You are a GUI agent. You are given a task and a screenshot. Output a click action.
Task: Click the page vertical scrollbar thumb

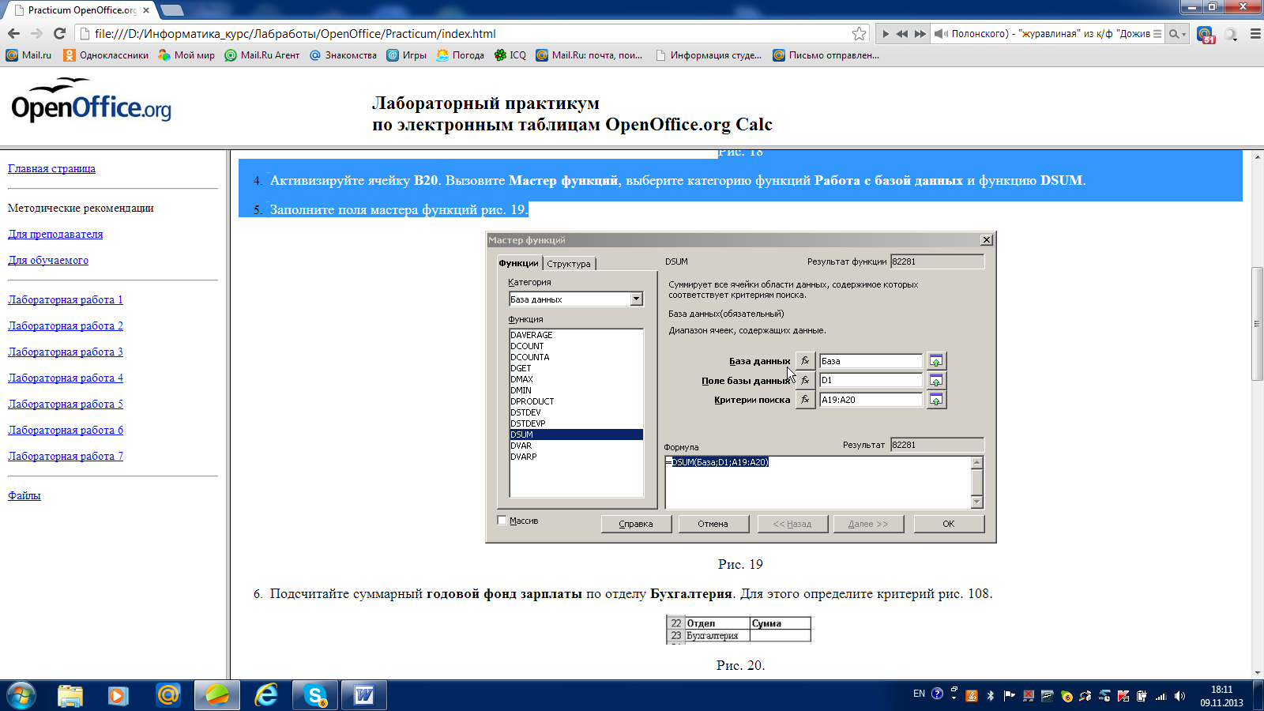(x=1257, y=324)
